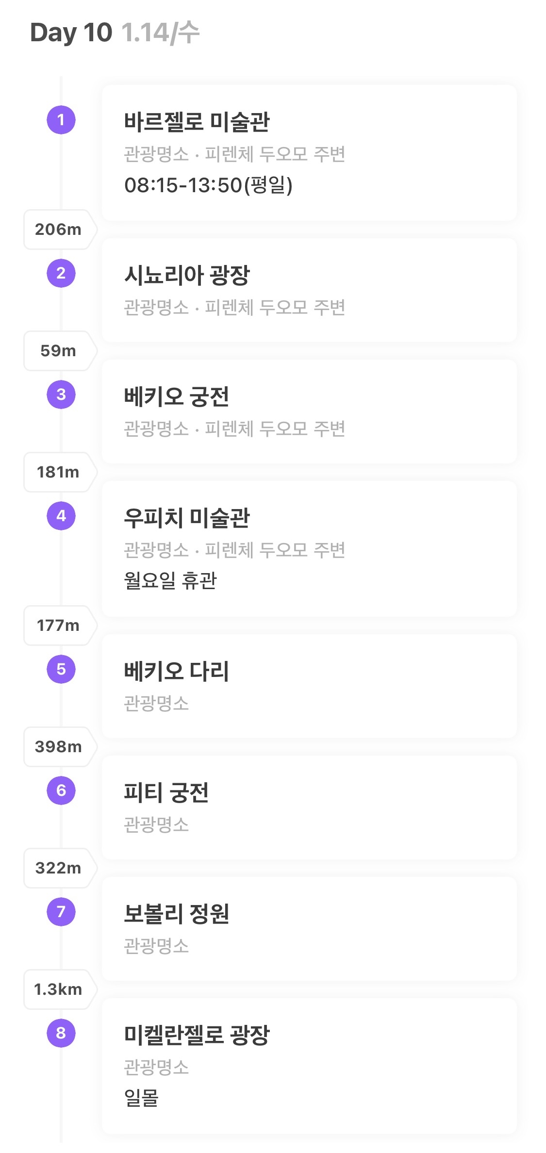Click the purple number 4 stop marker

point(61,516)
